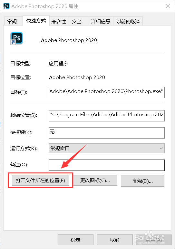
Task: Click the Photoshop icon in title bar
Action: click(6, 6)
